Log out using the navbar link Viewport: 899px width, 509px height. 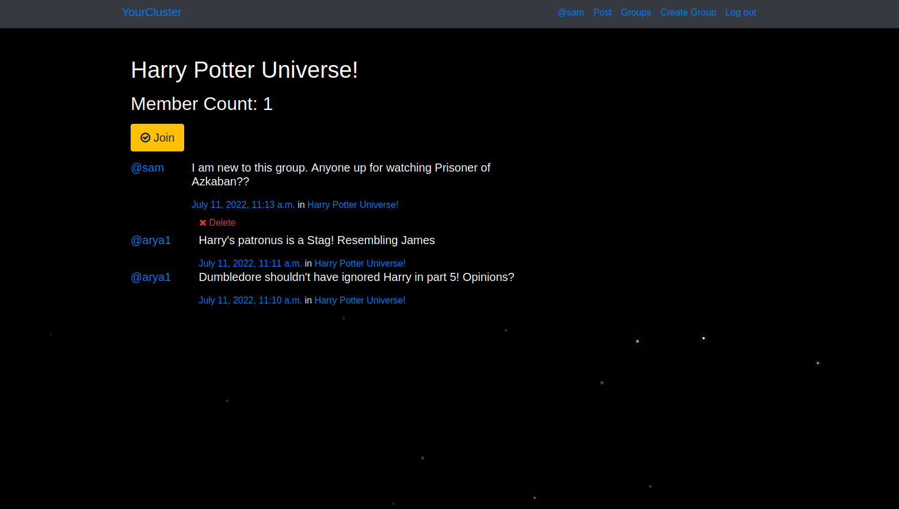click(x=741, y=12)
